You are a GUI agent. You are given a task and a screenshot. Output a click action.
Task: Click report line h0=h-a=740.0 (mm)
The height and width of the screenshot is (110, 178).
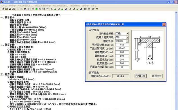click(22, 79)
